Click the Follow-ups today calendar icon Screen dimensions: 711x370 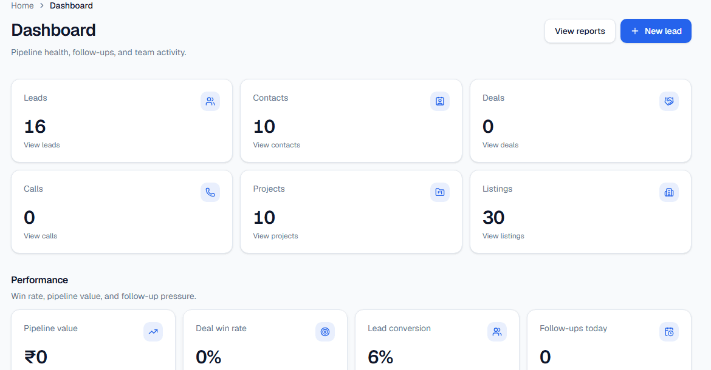click(669, 332)
